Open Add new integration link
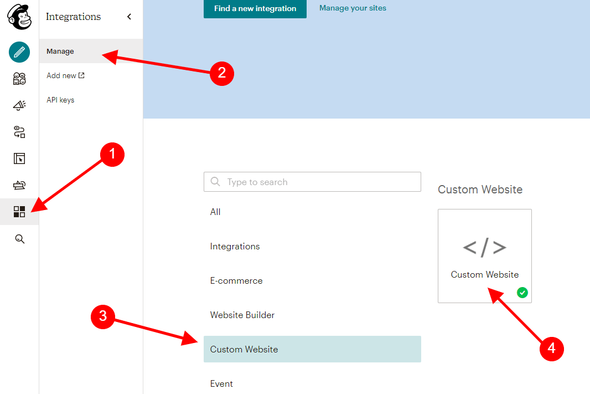Image resolution: width=590 pixels, height=394 pixels. coord(65,75)
